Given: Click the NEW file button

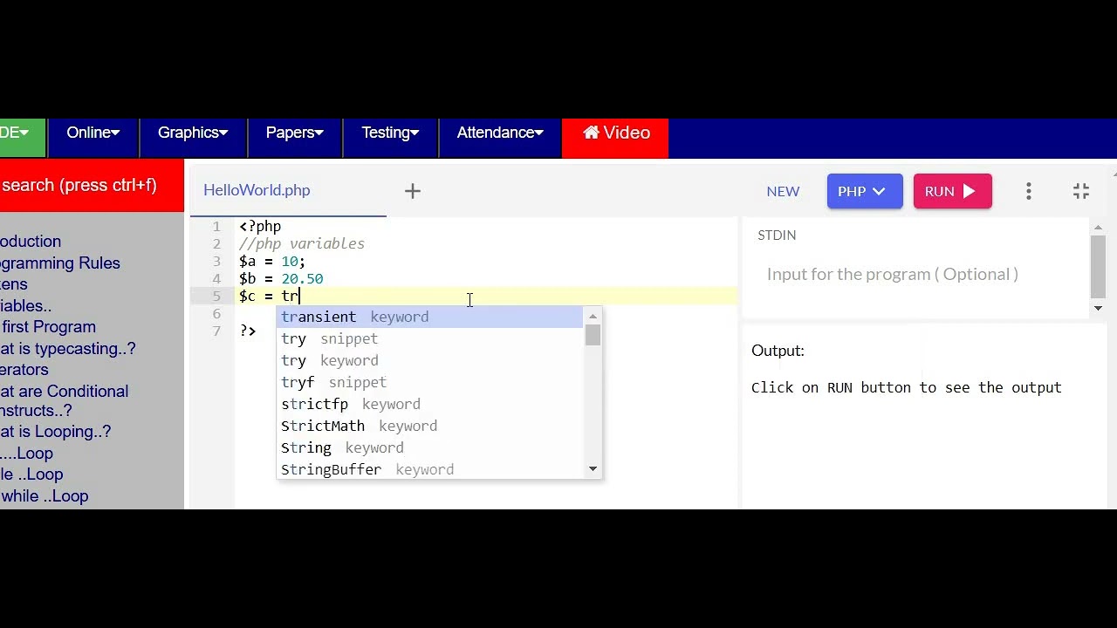Looking at the screenshot, I should 783,192.
